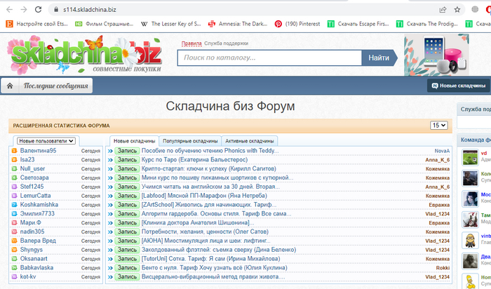The image size is (491, 289).
Task: Open the Последние сообщения tab
Action: point(56,86)
